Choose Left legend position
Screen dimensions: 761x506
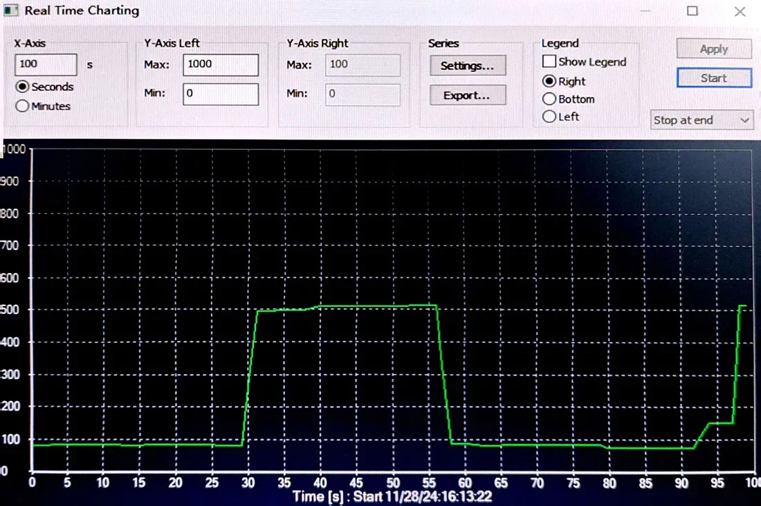[549, 116]
